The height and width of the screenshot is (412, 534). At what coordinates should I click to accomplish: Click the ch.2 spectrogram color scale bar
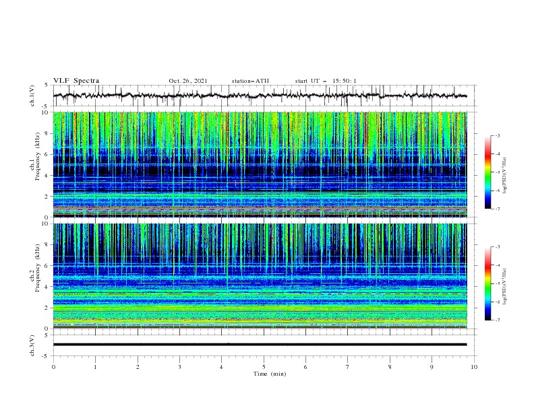point(487,283)
